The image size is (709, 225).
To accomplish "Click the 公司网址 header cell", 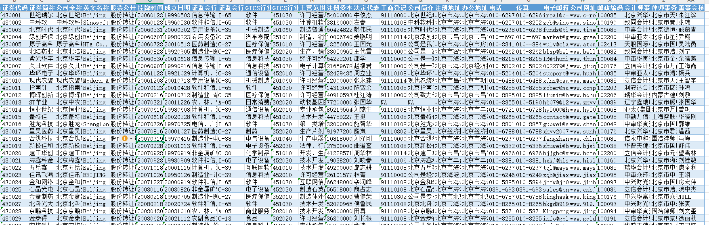I will pos(583,8).
